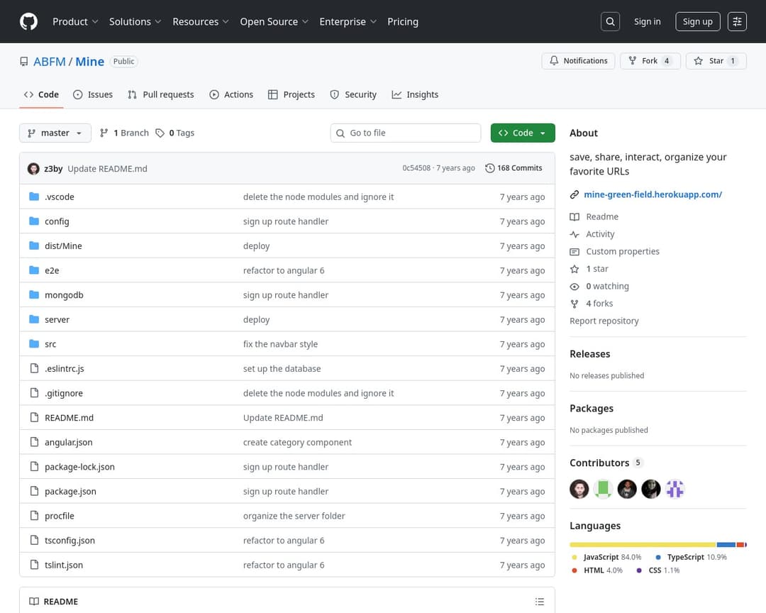
Task: Click first contributor avatar
Action: [579, 489]
